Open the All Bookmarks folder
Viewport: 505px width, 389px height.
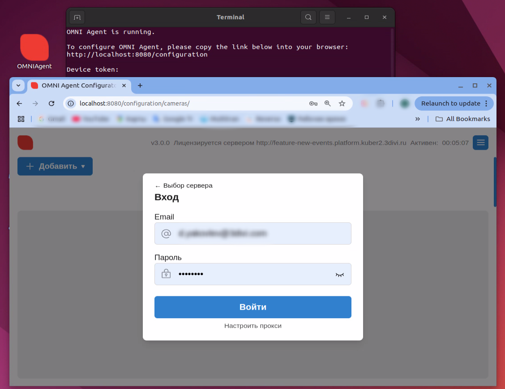click(462, 119)
